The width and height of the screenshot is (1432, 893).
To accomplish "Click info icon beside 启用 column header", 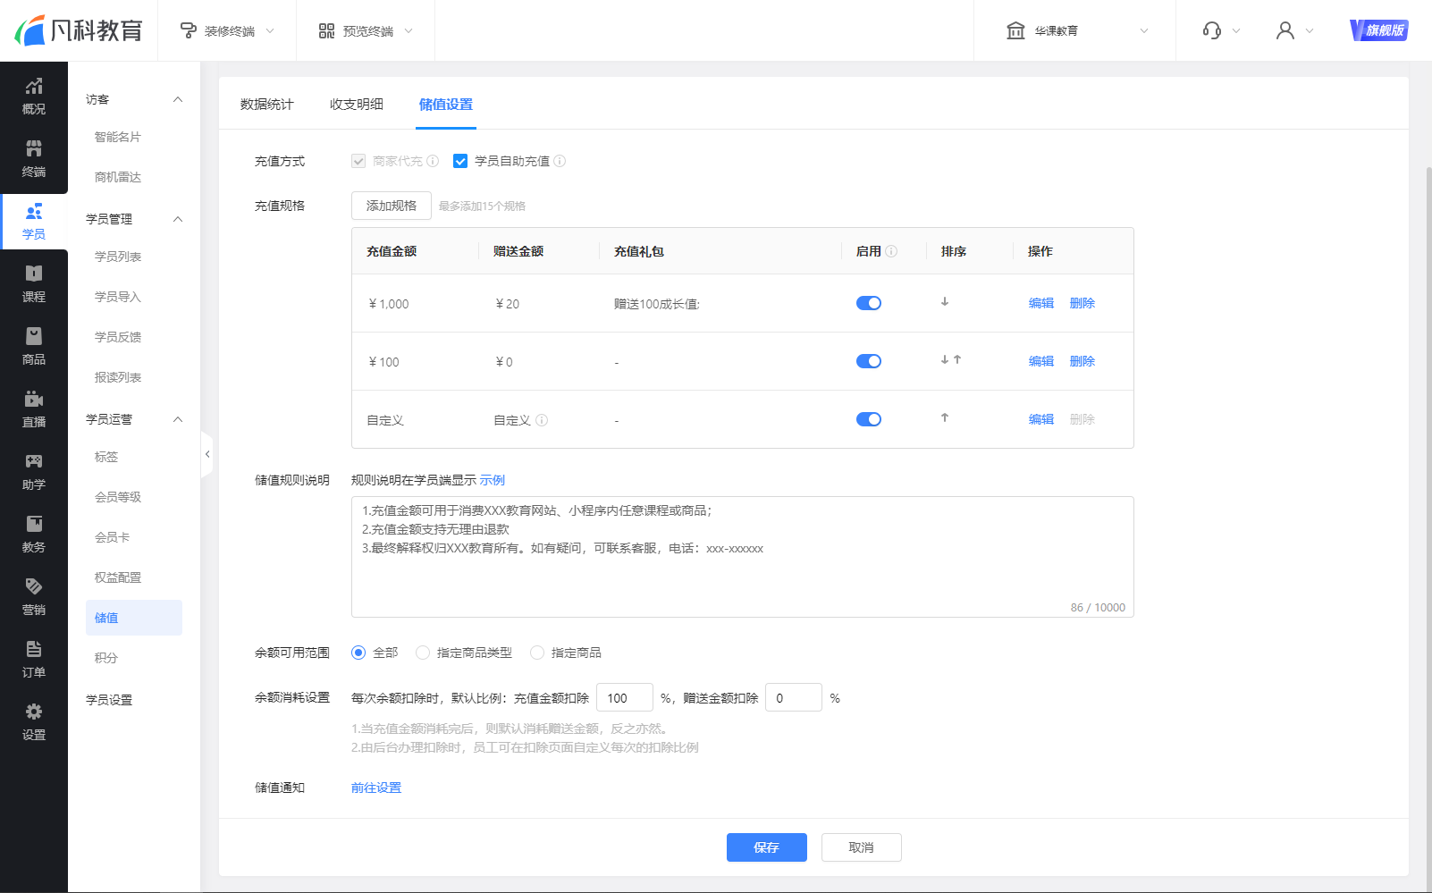I will [891, 251].
